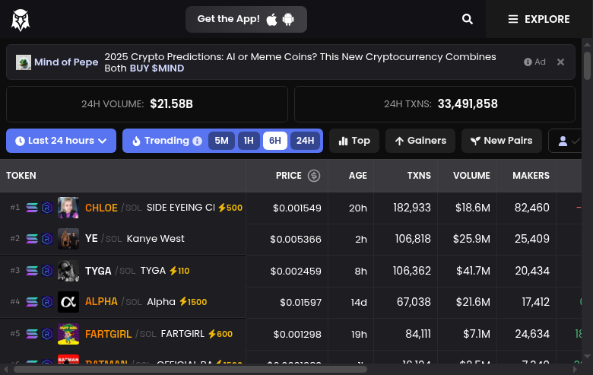Select the 1H trending timeframe

coord(249,141)
